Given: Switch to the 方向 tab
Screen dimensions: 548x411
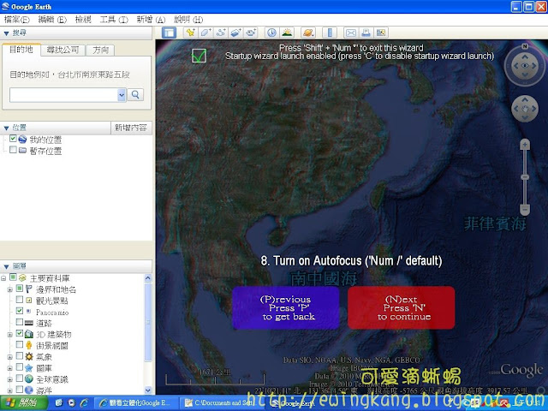Looking at the screenshot, I should [x=100, y=51].
